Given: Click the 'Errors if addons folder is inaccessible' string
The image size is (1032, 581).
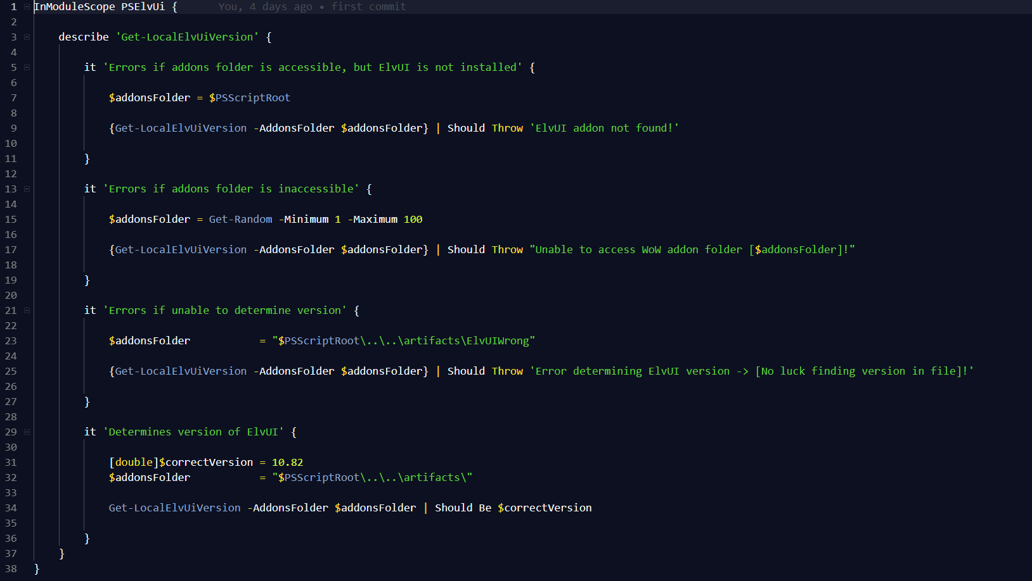Looking at the screenshot, I should point(231,189).
